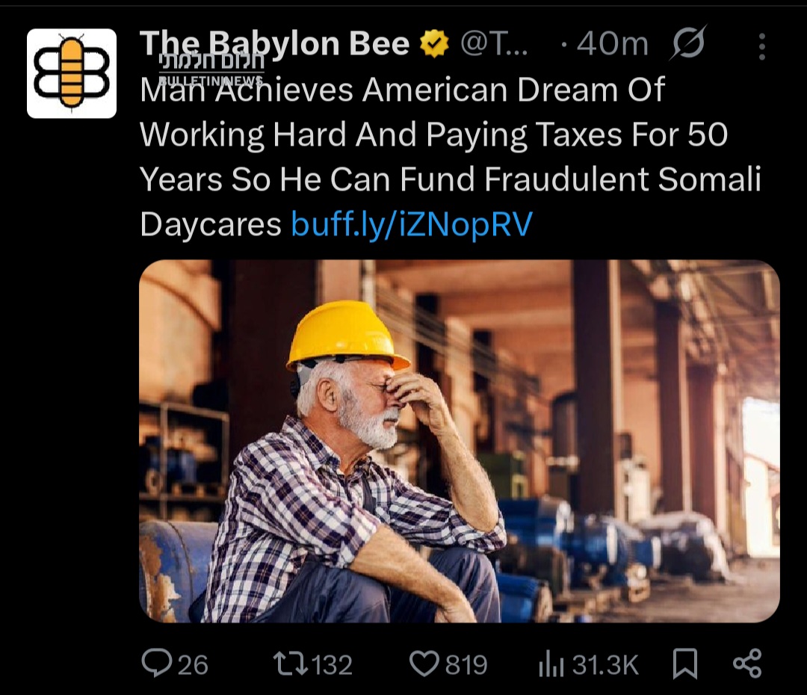Tap the repost arrows icon
Image resolution: width=807 pixels, height=695 pixels.
pos(290,664)
